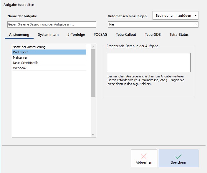Focus the Name der Aufgabe input field
Screen dimensions: 207x173
tap(52, 24)
